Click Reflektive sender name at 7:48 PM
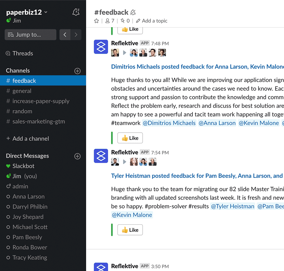The width and height of the screenshot is (284, 271). point(125,43)
